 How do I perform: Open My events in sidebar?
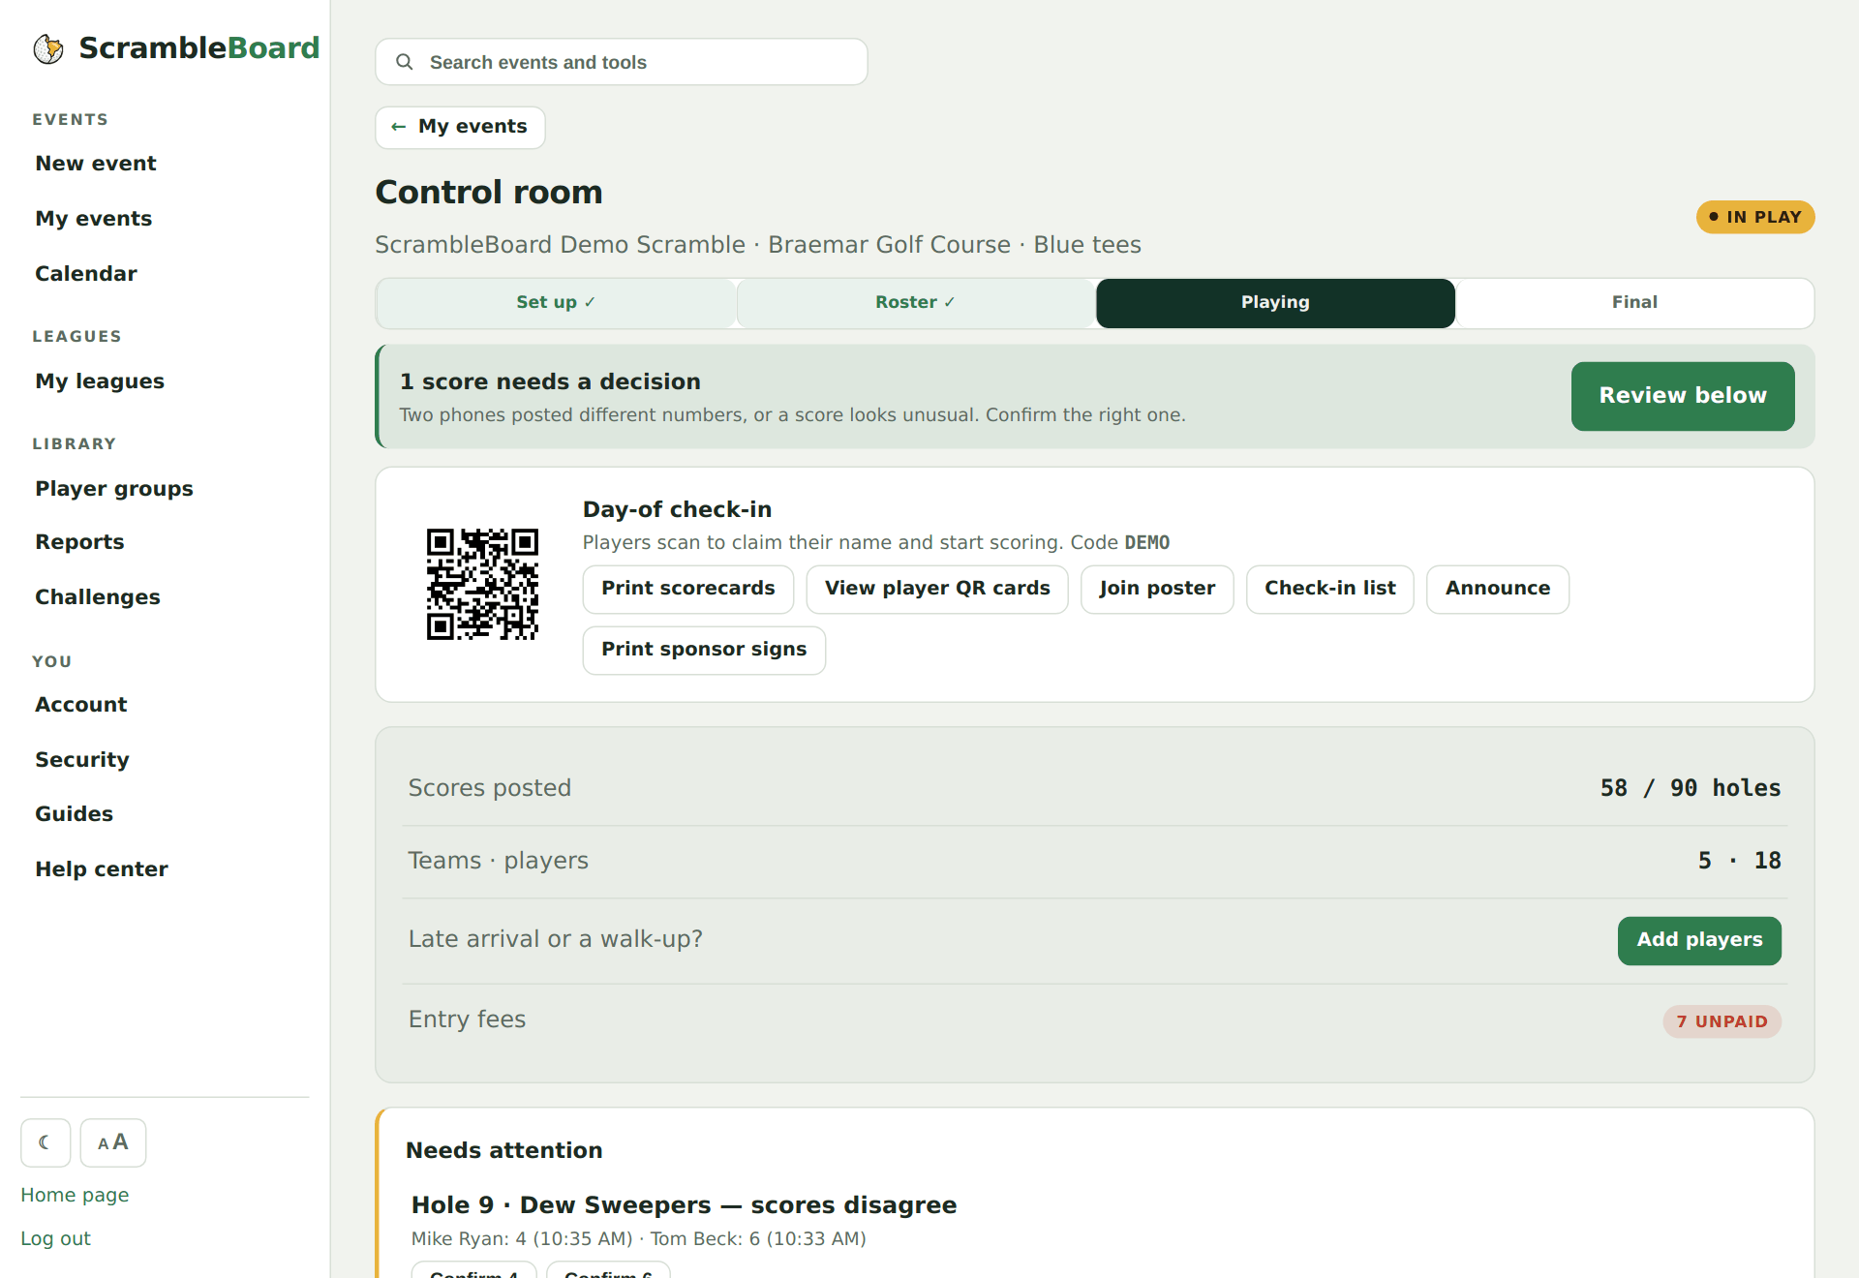[94, 219]
